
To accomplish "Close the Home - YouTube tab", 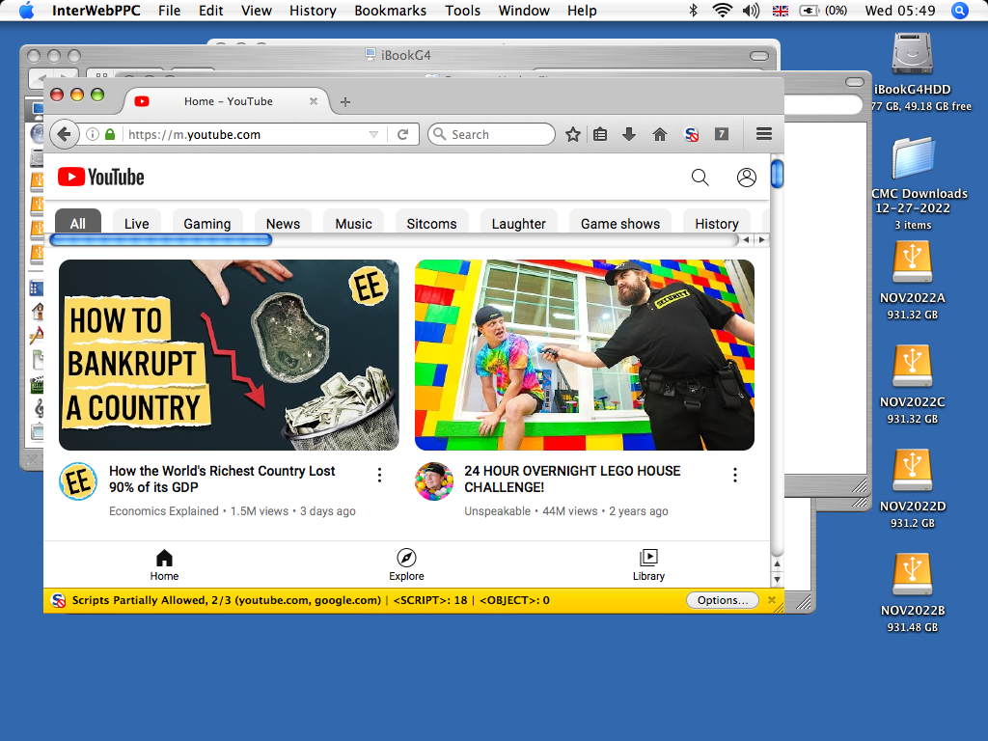I will [314, 100].
